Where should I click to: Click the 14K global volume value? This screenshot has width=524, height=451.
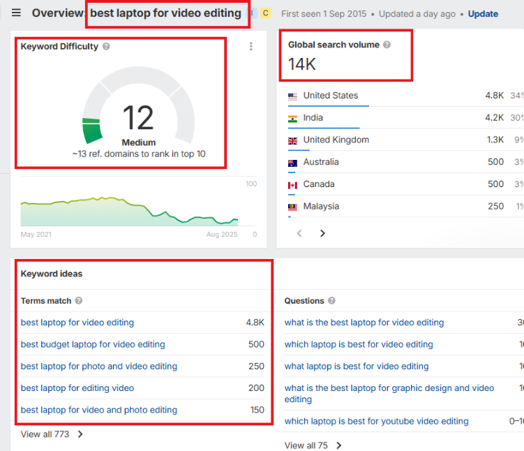(x=301, y=64)
